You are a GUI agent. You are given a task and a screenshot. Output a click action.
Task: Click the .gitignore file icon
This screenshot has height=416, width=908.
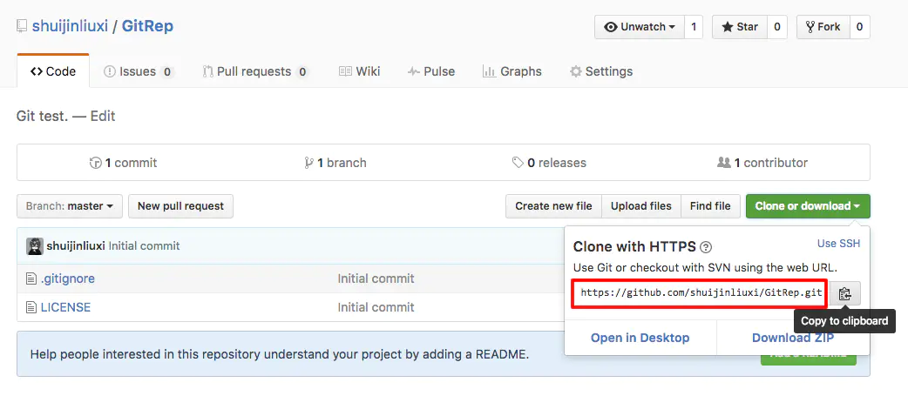[31, 278]
